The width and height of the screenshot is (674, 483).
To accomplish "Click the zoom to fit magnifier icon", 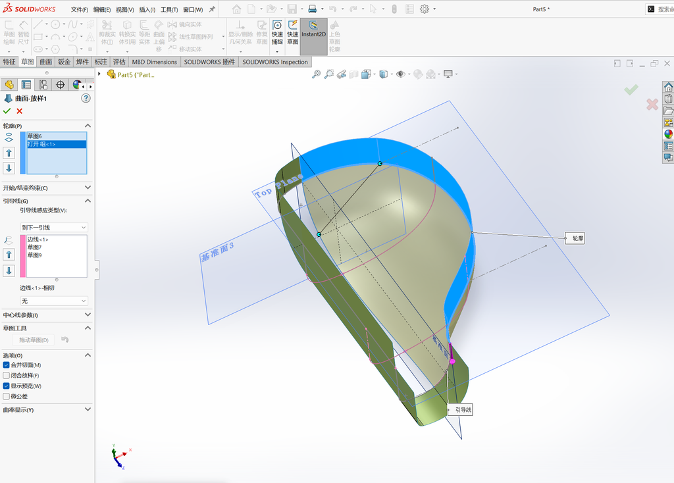I will (x=316, y=74).
